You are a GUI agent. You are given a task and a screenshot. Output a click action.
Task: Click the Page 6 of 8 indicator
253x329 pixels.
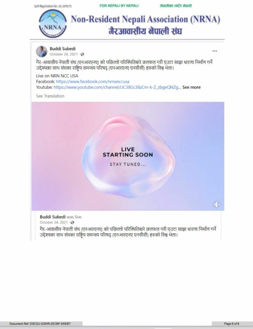coord(231,324)
